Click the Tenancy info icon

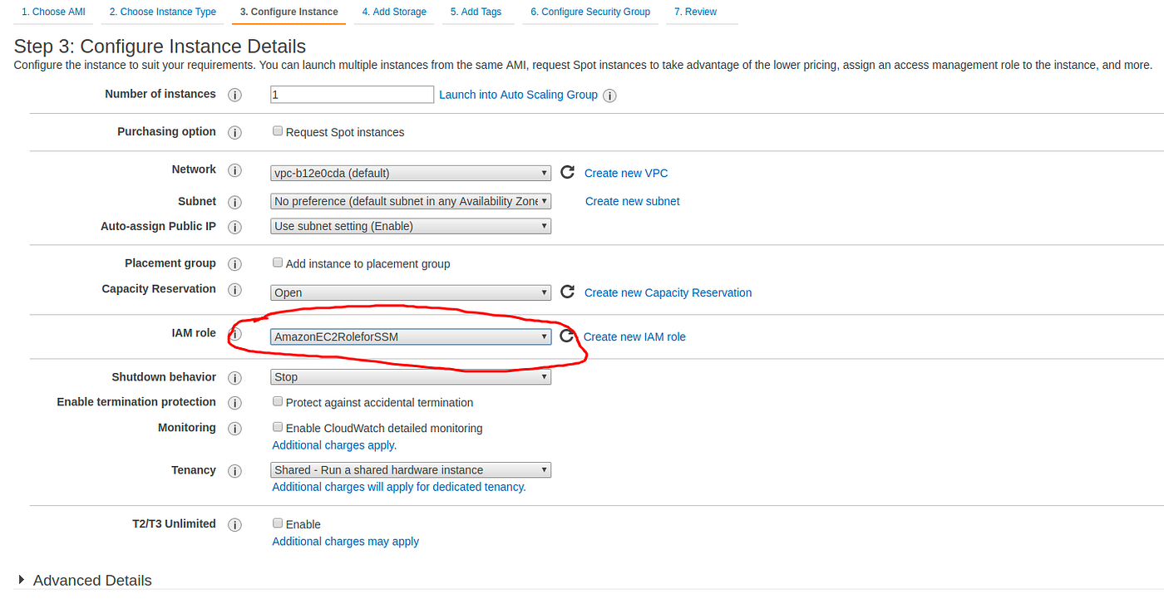(234, 470)
